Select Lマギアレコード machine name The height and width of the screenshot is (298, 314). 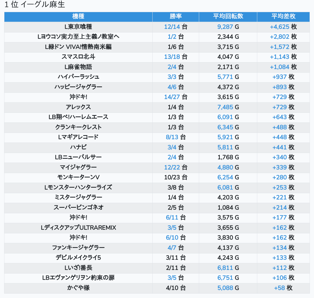78,137
